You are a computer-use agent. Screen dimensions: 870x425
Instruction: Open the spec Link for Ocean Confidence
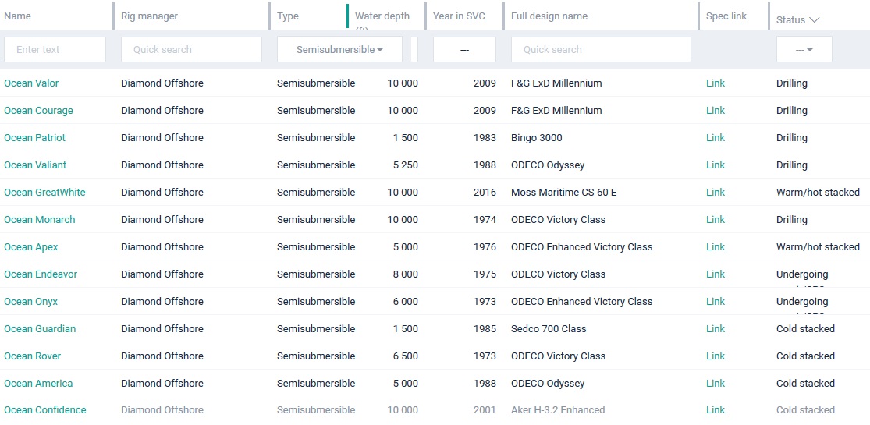[716, 410]
